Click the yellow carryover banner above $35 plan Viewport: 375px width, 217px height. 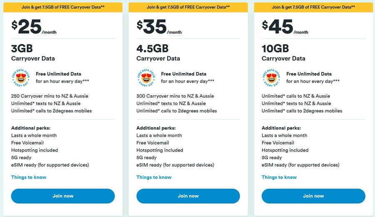pyautogui.click(x=188, y=7)
